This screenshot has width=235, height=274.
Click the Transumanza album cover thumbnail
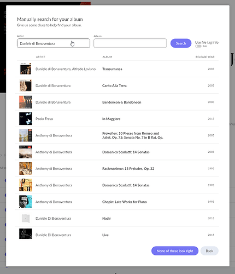click(x=26, y=69)
